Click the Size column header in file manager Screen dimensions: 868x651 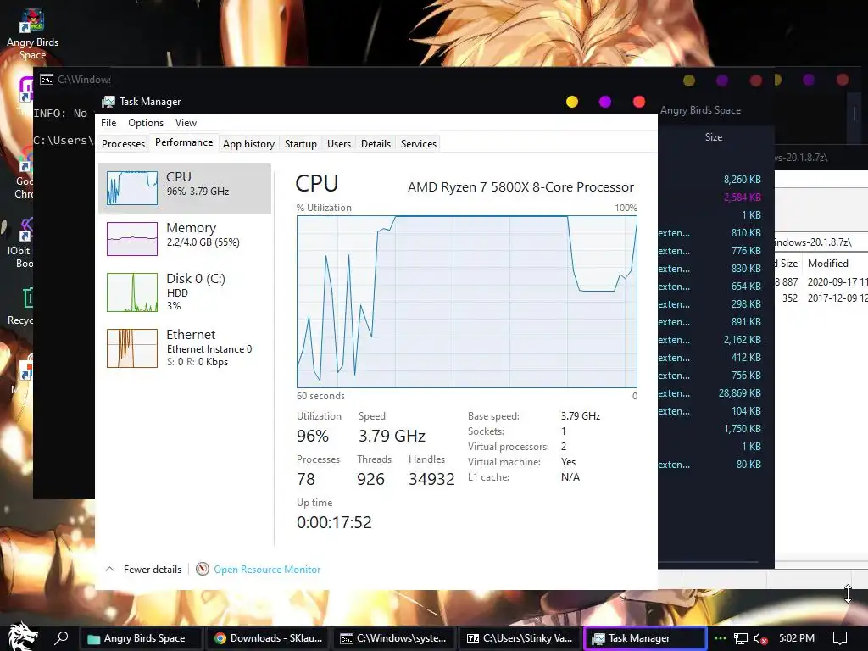tap(714, 137)
